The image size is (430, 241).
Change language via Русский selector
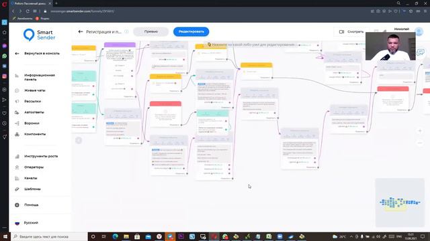coord(31,223)
